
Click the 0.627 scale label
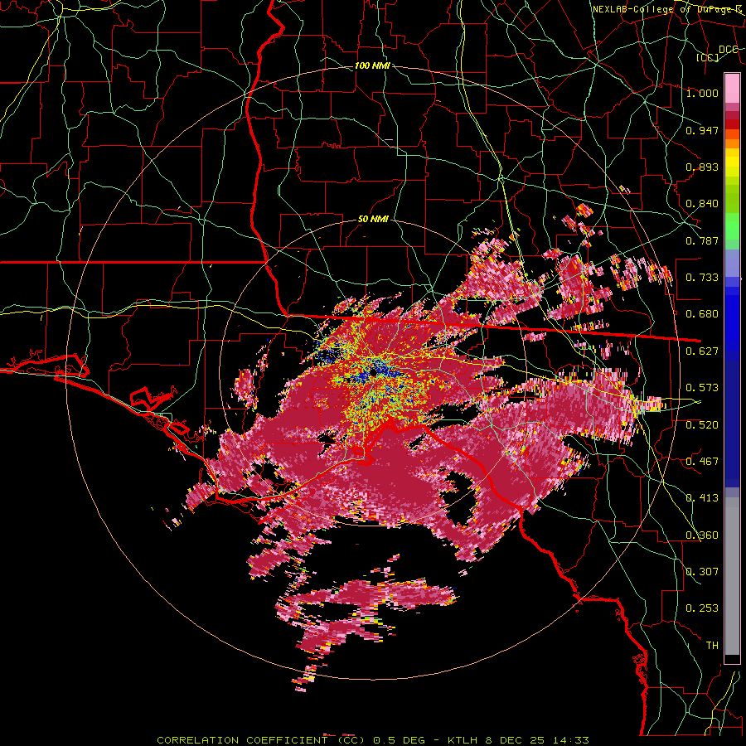point(702,351)
